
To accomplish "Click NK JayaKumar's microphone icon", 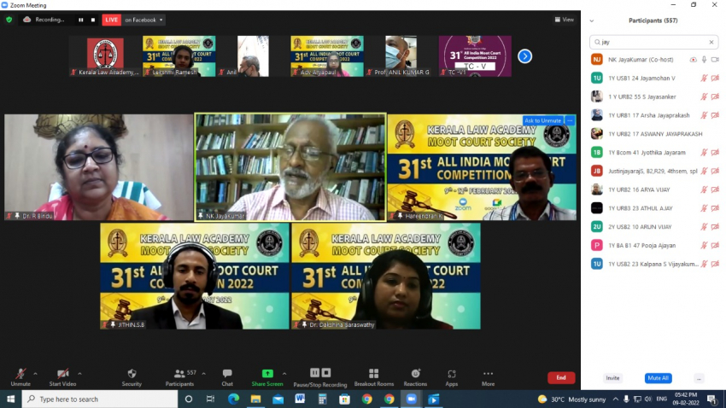I will click(x=705, y=60).
